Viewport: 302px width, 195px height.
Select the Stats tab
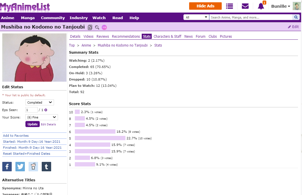tap(147, 36)
